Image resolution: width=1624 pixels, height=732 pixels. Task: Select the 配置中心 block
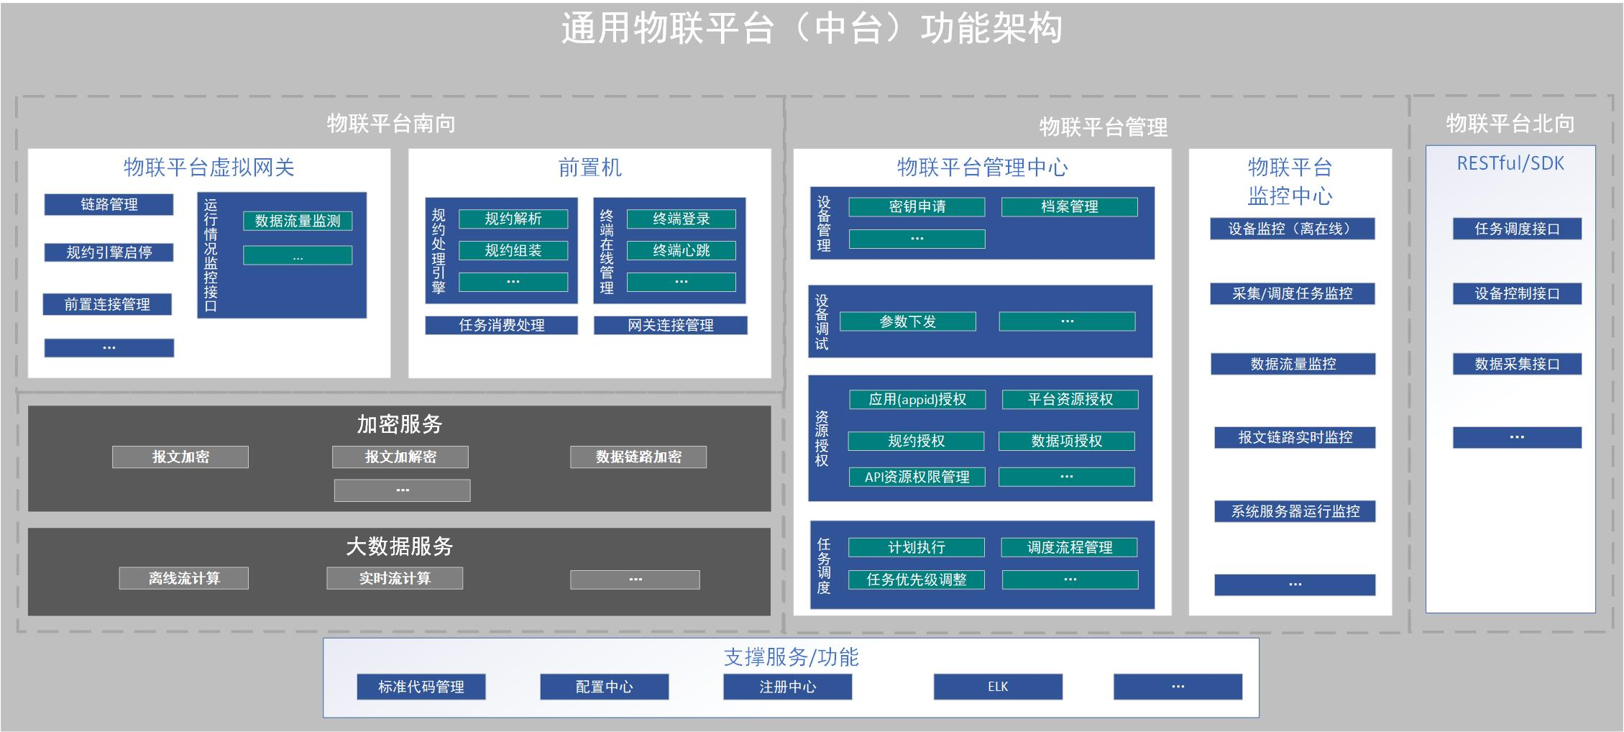click(604, 687)
